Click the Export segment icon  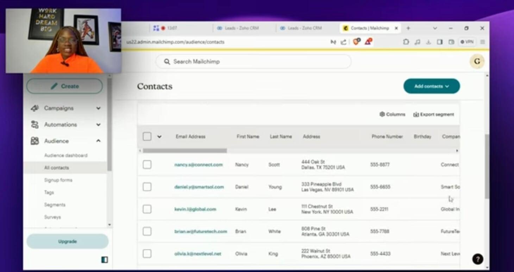tap(416, 114)
